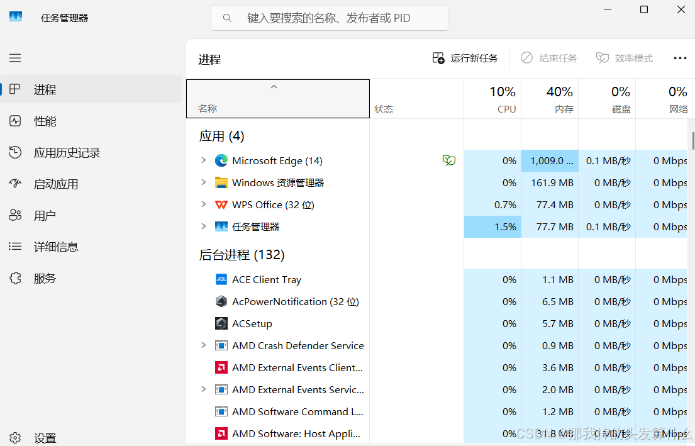Click the 161.9 MB memory cell
This screenshot has width=695, height=446.
point(550,182)
